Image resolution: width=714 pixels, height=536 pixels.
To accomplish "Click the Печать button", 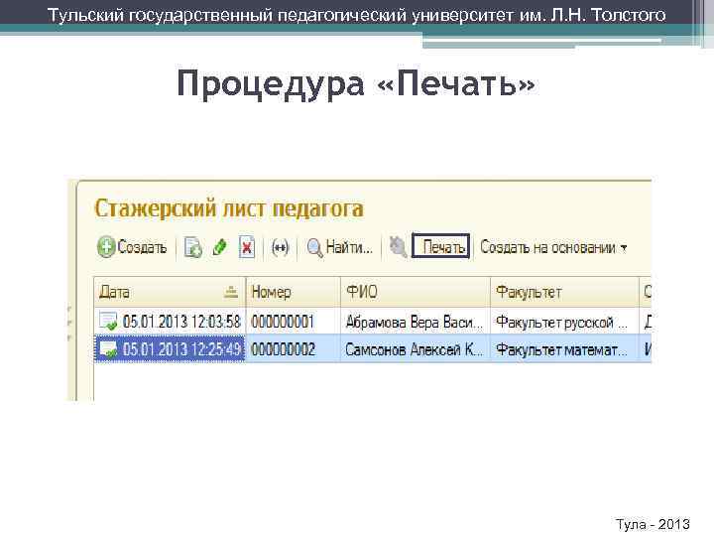I will [440, 246].
